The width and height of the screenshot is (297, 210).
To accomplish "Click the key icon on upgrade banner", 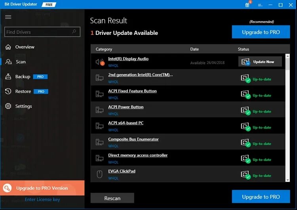I will click(7, 188).
